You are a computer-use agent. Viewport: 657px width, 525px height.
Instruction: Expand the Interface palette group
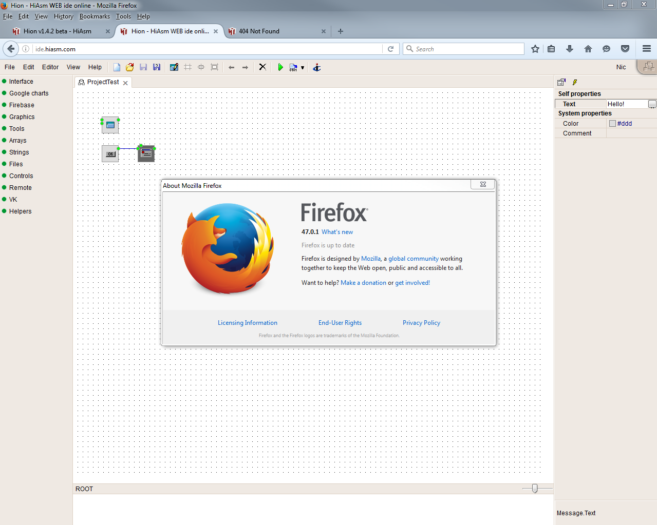tap(21, 82)
